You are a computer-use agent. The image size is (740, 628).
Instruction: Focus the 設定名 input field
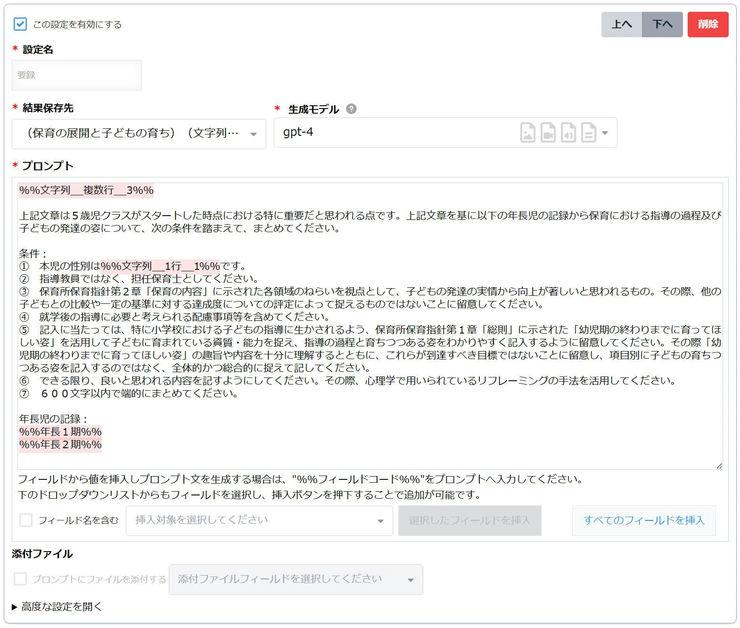[x=77, y=75]
